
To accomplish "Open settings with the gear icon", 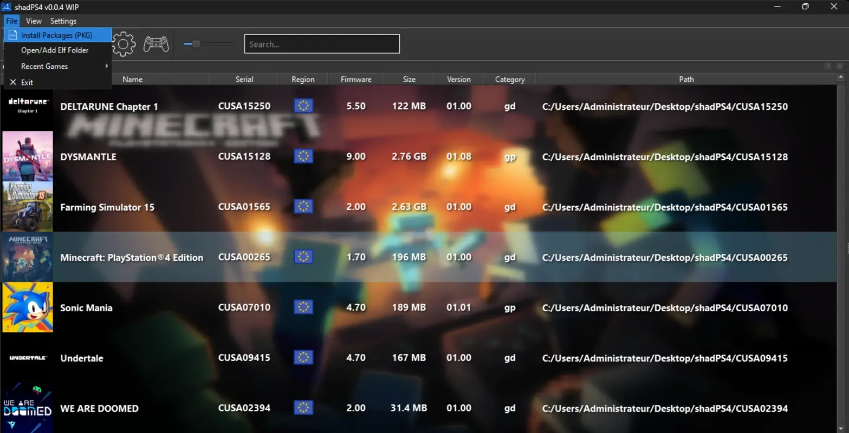I will (123, 43).
